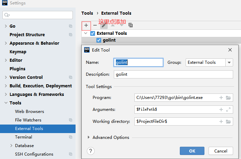Browse for Program file with folder icon

[228, 98]
